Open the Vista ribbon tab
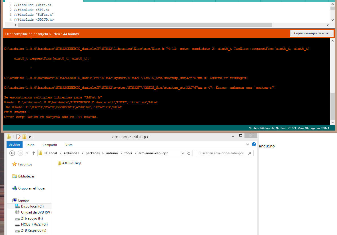337x235 pixels. [69, 145]
